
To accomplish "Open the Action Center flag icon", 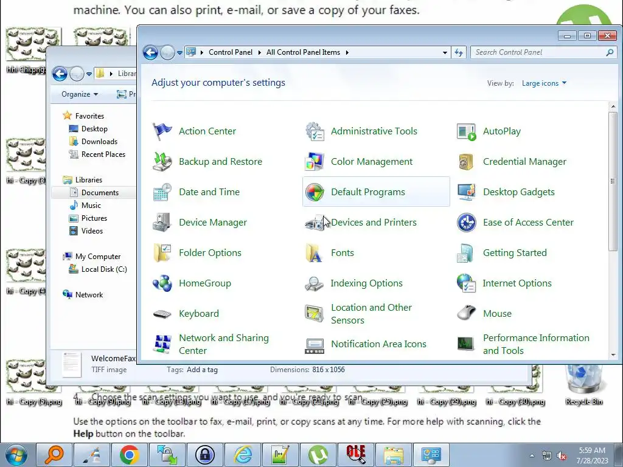I will coord(162,131).
